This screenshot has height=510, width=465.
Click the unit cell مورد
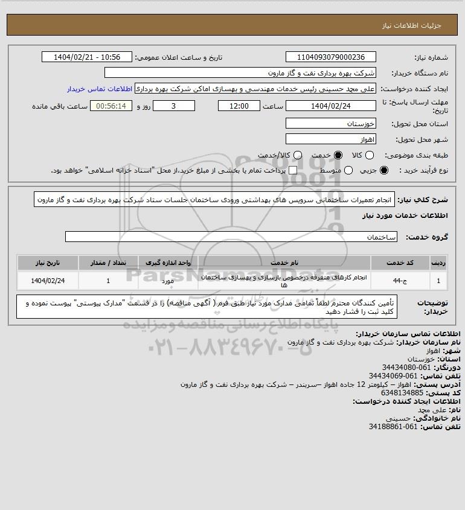pos(168,281)
